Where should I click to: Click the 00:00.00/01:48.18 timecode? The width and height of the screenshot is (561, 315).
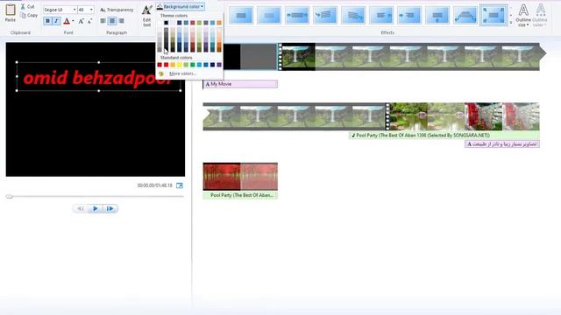tap(154, 185)
